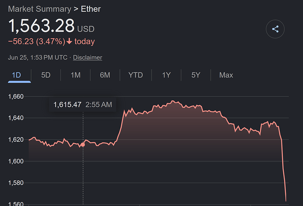Select the 6M chart range
The image size is (303, 206).
105,75
